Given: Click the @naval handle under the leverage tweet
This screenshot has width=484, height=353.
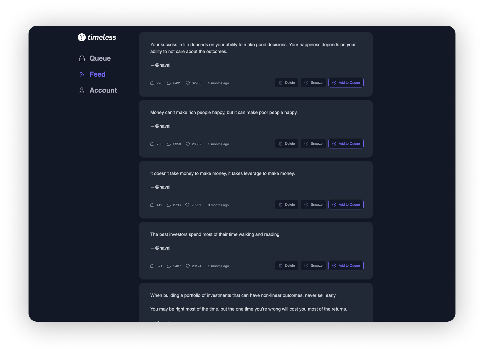Looking at the screenshot, I should click(x=163, y=187).
